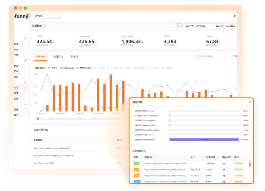Switch to the 百分位 tab
The width and height of the screenshot is (265, 191).
(x=74, y=56)
